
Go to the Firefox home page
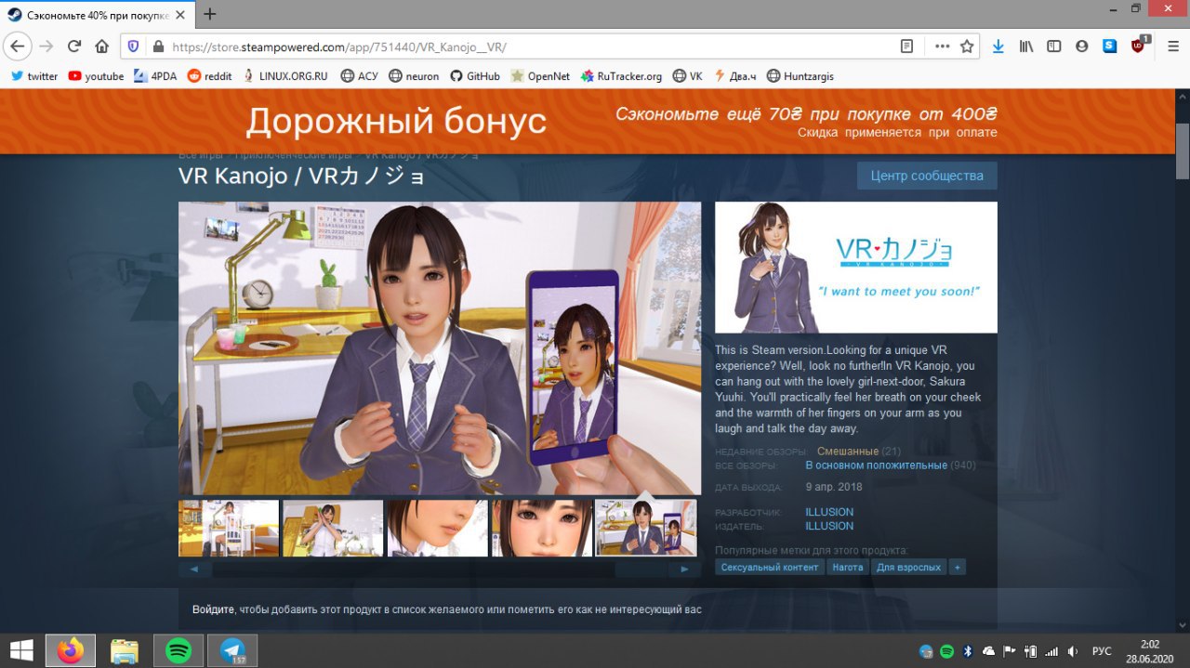102,46
